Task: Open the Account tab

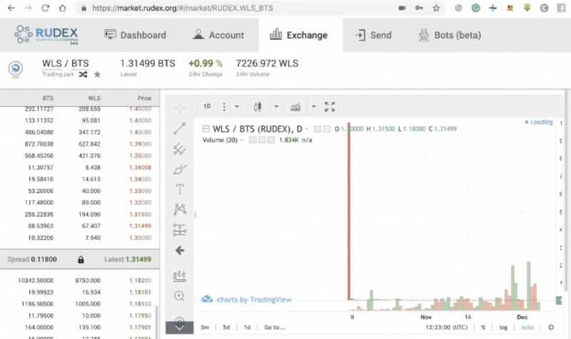Action: (218, 35)
